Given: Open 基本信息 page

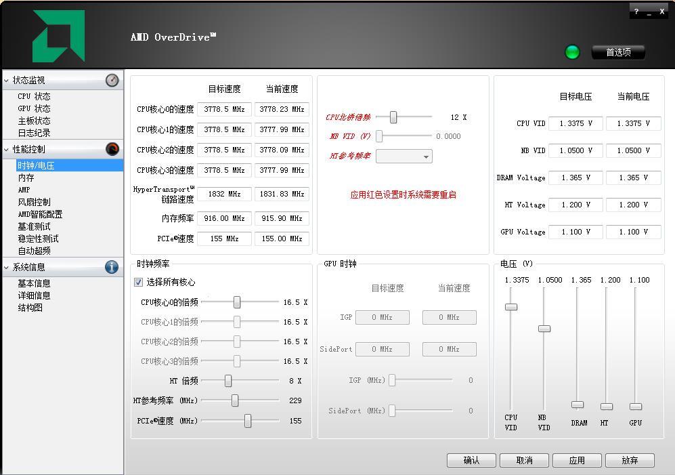Looking at the screenshot, I should (x=34, y=283).
